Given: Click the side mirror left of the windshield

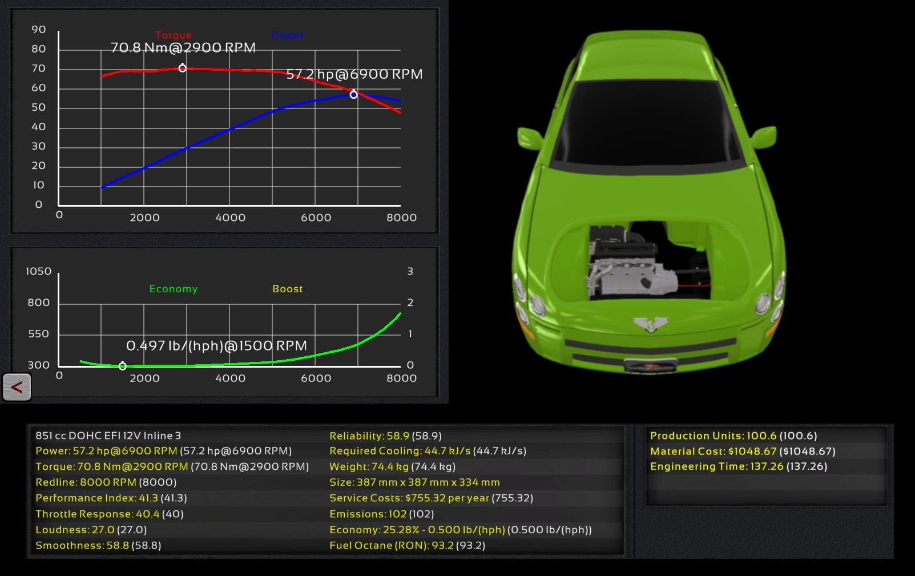Looking at the screenshot, I should click(530, 138).
